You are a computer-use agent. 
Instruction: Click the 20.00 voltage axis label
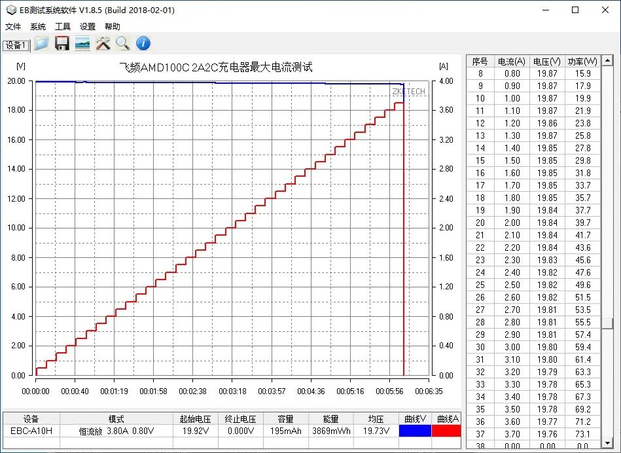point(16,81)
